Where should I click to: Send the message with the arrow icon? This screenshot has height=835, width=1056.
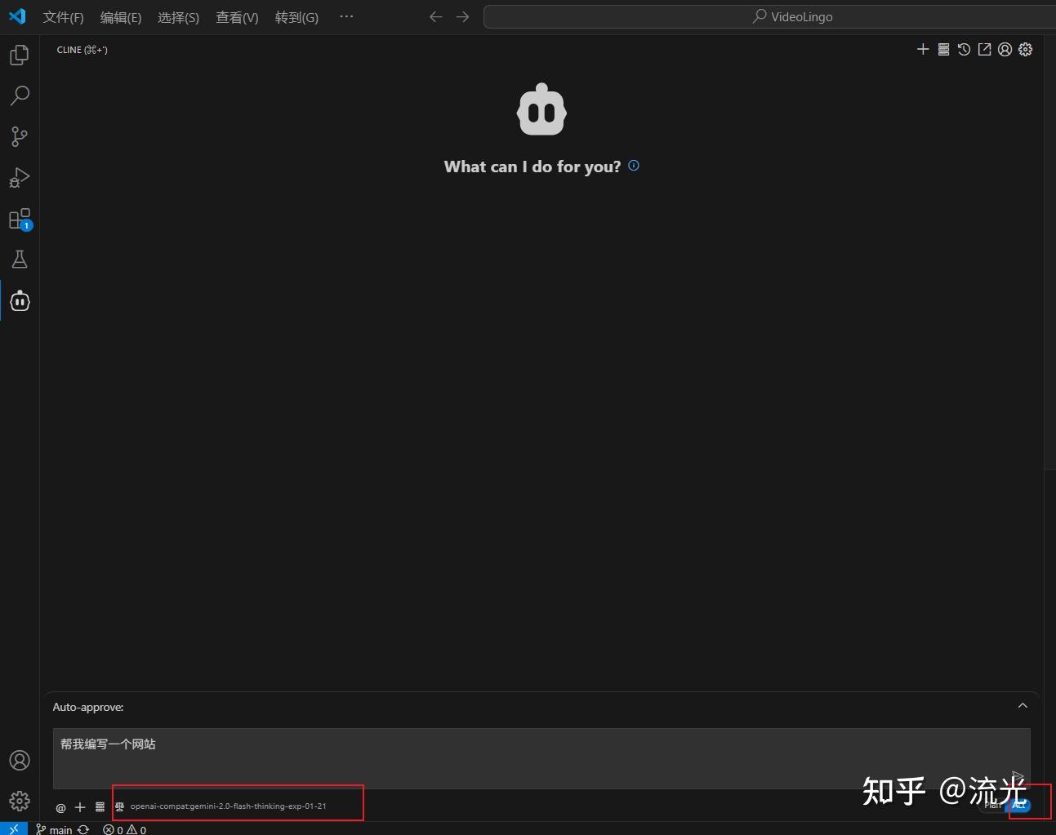tap(1017, 776)
